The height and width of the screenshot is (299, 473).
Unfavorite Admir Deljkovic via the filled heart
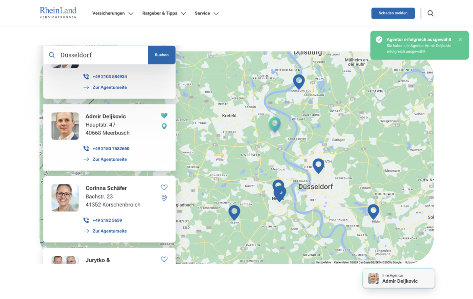tap(164, 116)
